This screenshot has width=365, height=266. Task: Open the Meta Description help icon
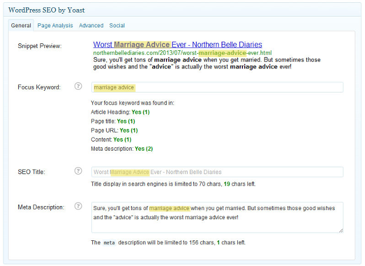(x=78, y=206)
